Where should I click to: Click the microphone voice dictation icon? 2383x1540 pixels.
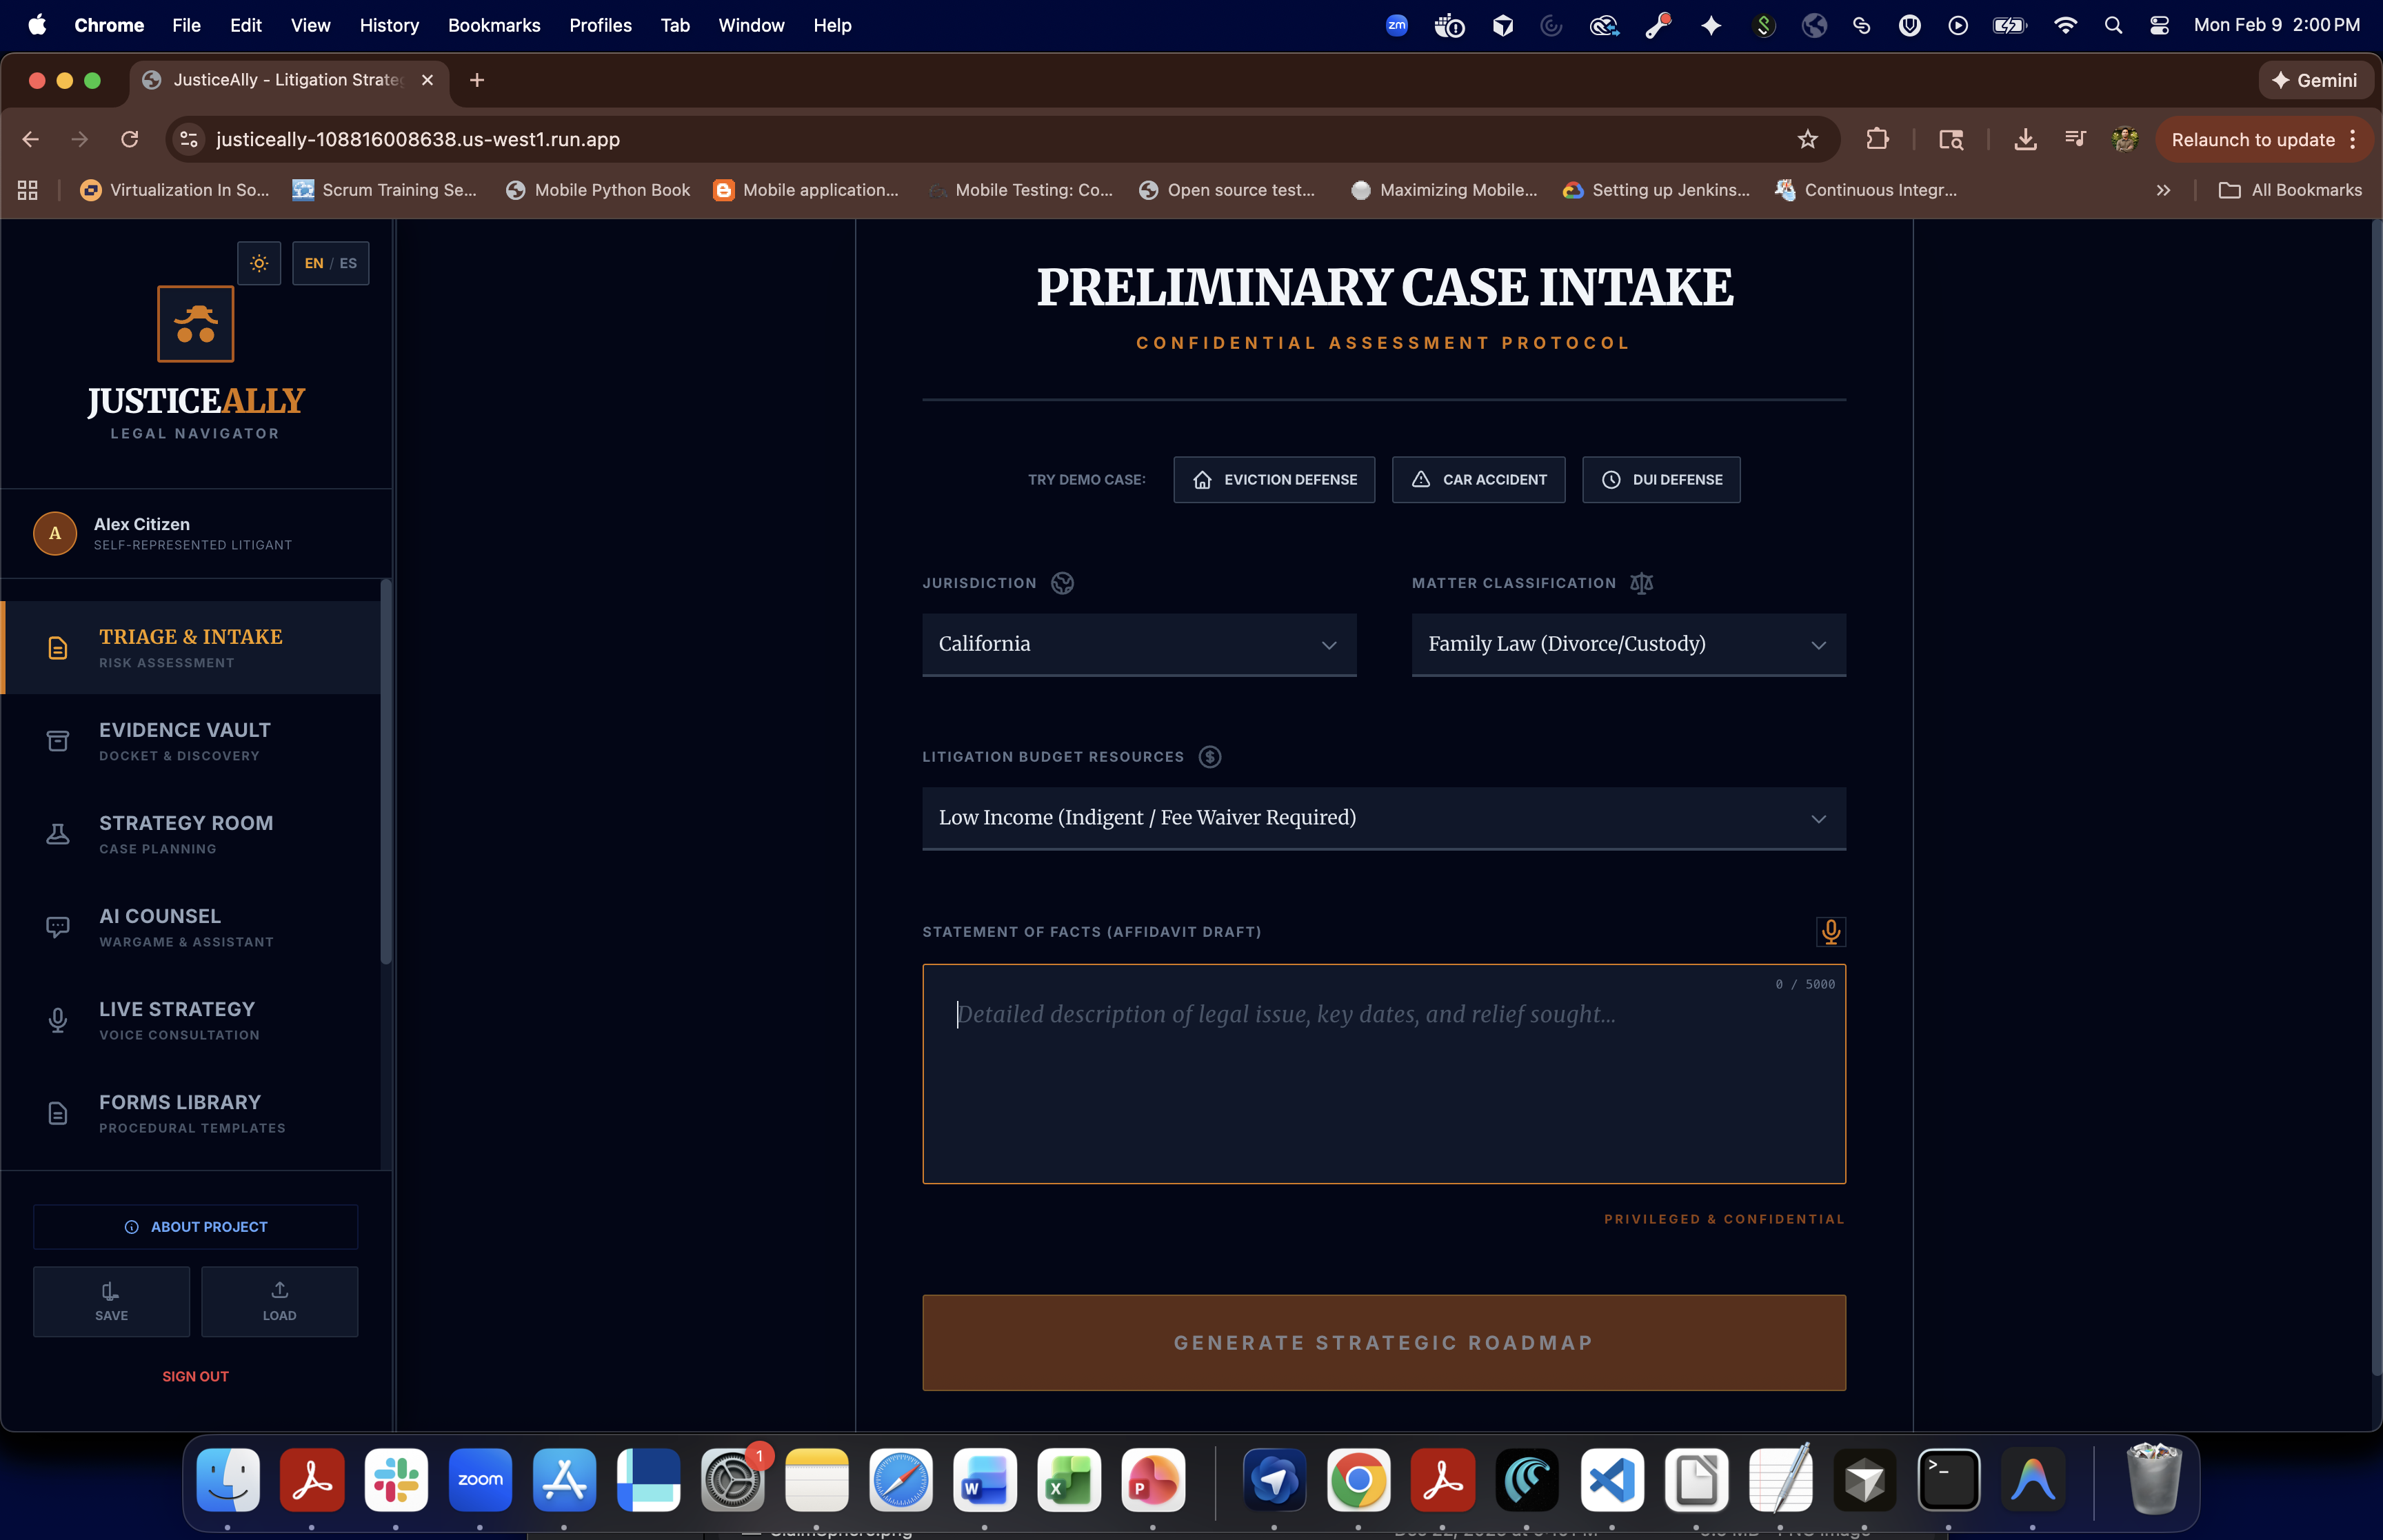point(1830,931)
